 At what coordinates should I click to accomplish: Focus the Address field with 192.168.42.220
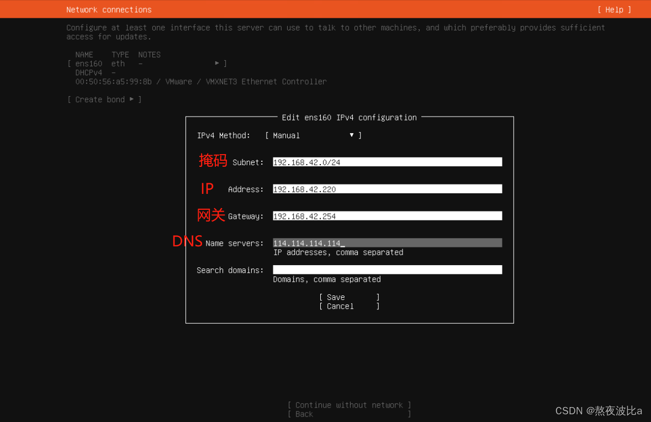point(387,189)
